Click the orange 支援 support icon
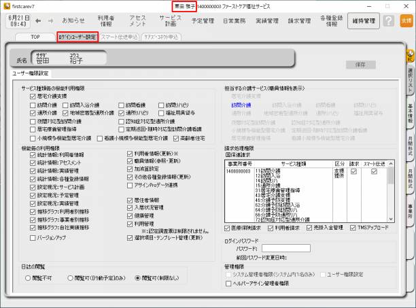Screen dimensions: 416x308 coord(406,21)
